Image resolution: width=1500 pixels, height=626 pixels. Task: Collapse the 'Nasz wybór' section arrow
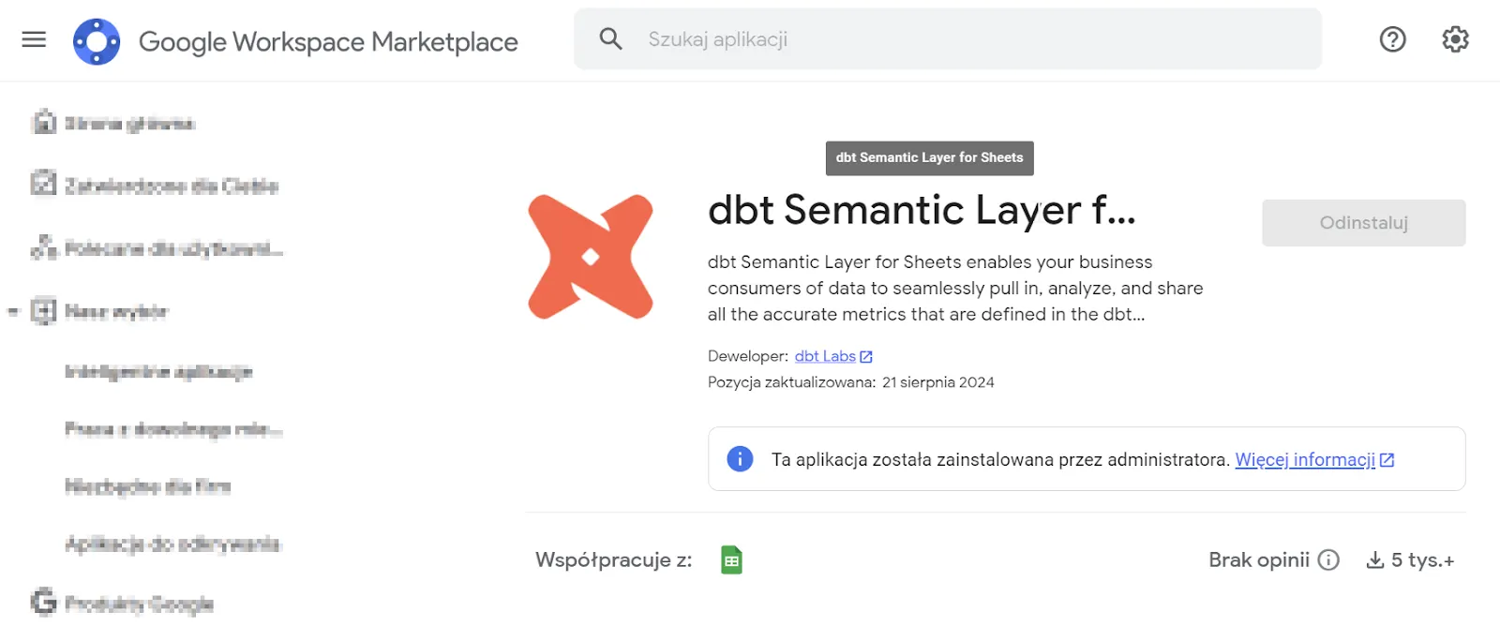point(13,311)
